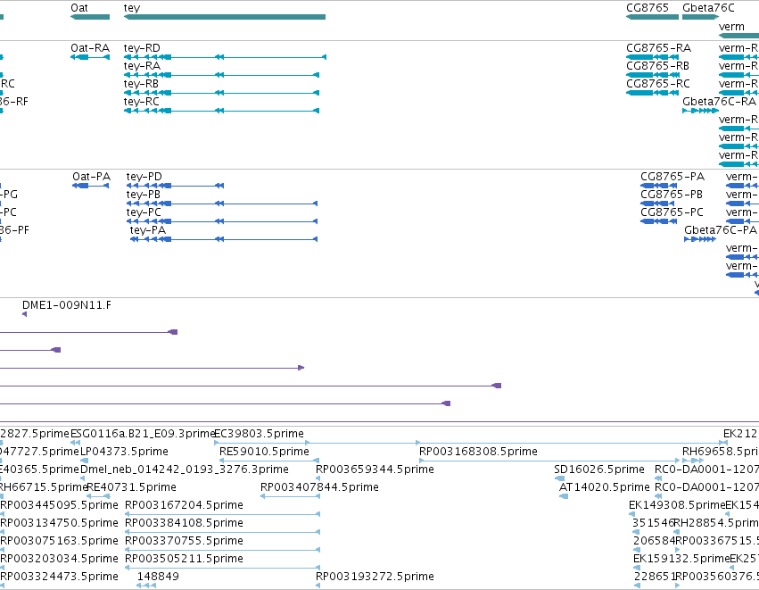Click the RP003384108.5prime EST label
759x590 pixels.
[184, 523]
